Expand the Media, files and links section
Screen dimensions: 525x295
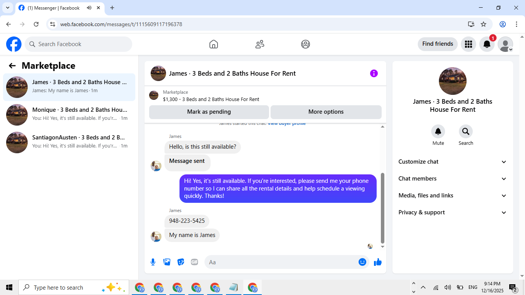point(453,196)
